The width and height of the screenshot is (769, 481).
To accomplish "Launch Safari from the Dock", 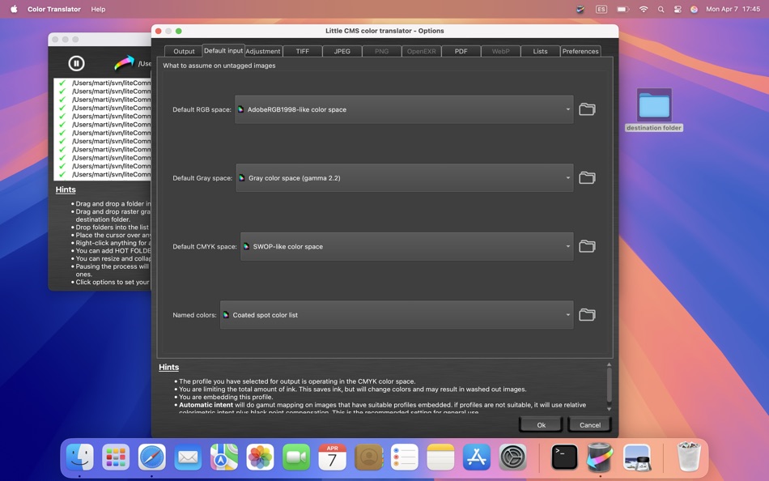I will coord(151,458).
